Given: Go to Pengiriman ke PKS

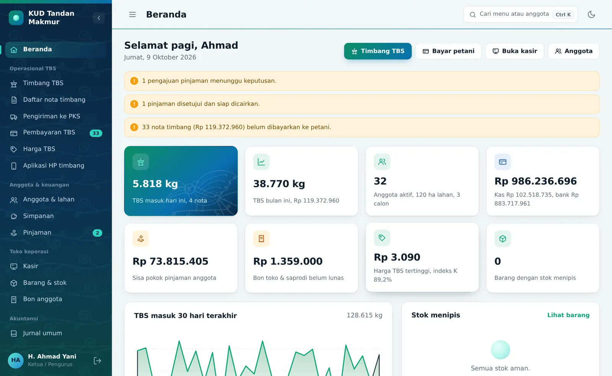Looking at the screenshot, I should click(56, 116).
